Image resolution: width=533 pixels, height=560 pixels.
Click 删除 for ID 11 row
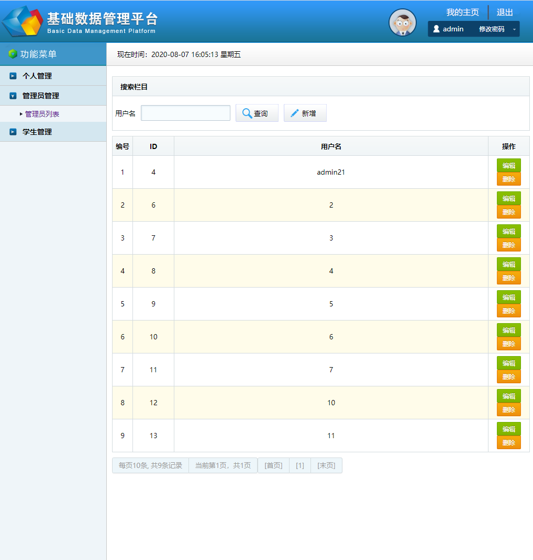pyautogui.click(x=509, y=376)
